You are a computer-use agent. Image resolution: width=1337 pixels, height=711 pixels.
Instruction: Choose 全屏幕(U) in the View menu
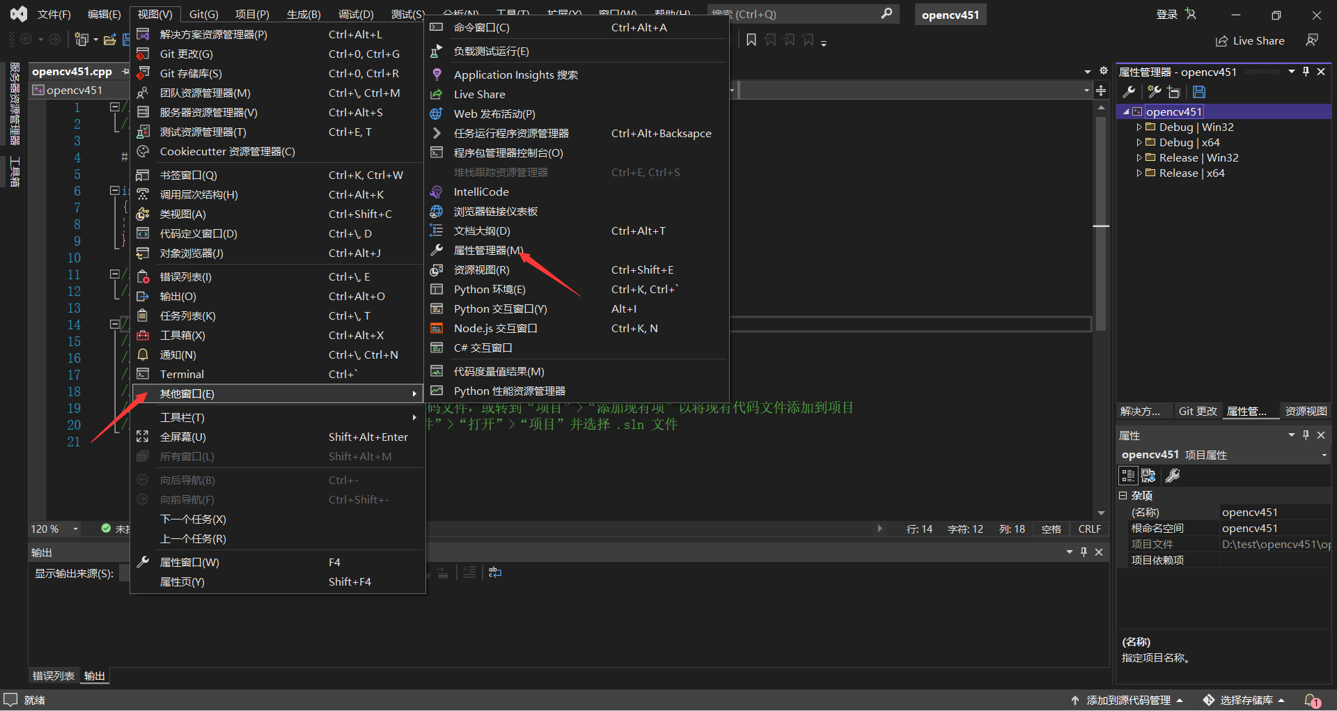click(278, 437)
